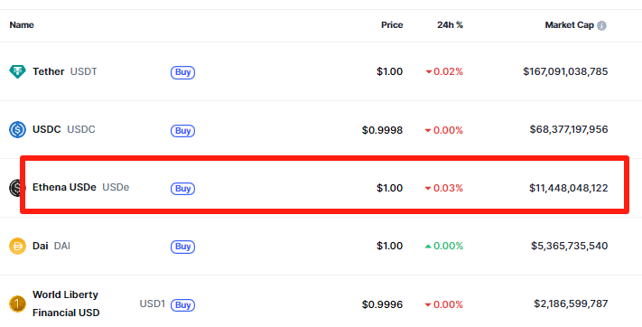Buy Tether with its Buy button
642x327 pixels.
click(x=182, y=72)
